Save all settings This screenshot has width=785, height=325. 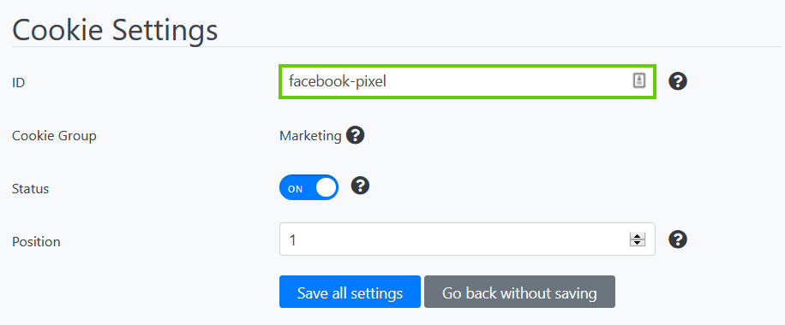(x=350, y=292)
